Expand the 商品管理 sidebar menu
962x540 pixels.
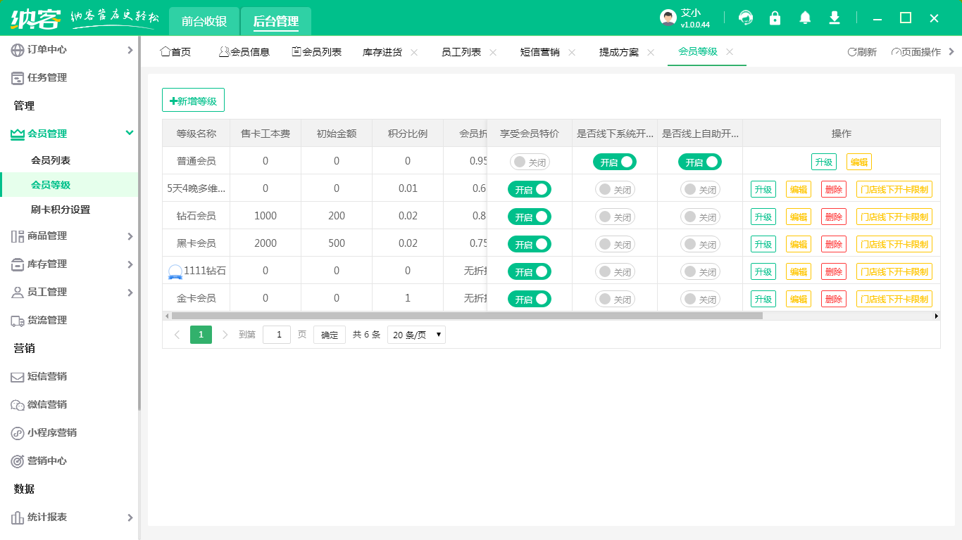click(x=70, y=236)
